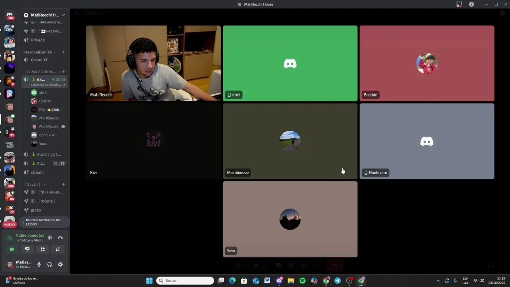Viewport: 510px width, 287px height.
Task: Open server with red 255 badge
Action: pyautogui.click(x=10, y=183)
